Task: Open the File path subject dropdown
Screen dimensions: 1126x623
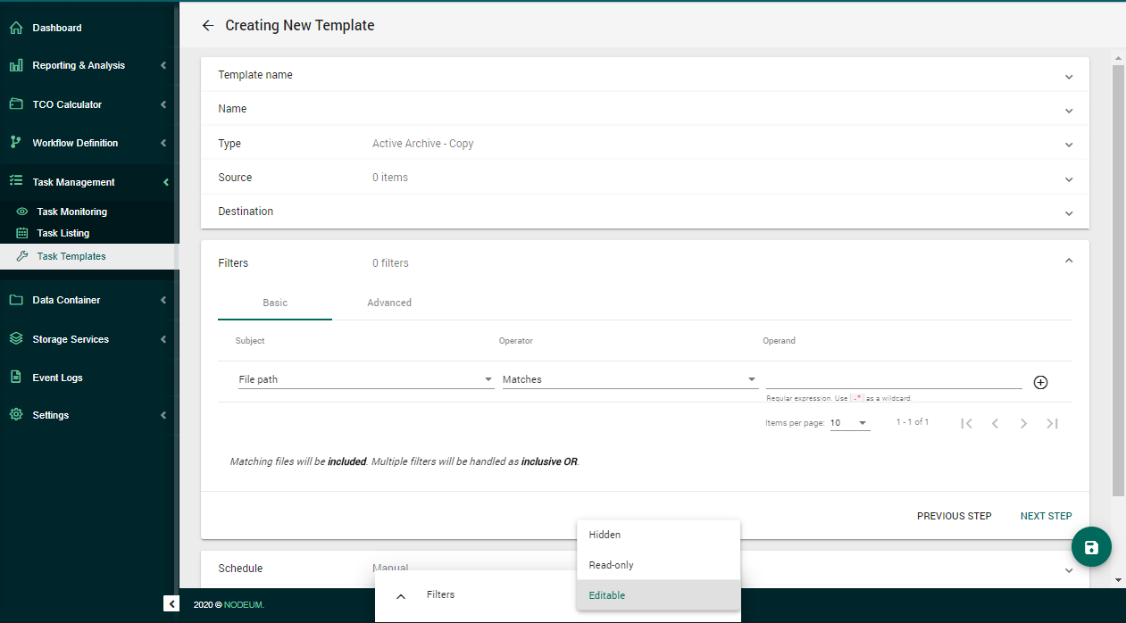Action: point(366,379)
